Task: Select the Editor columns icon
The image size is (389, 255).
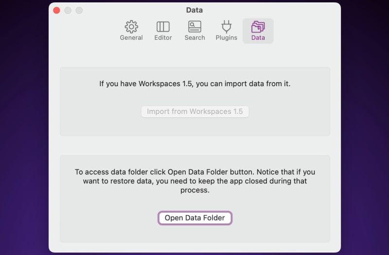Action: 163,27
